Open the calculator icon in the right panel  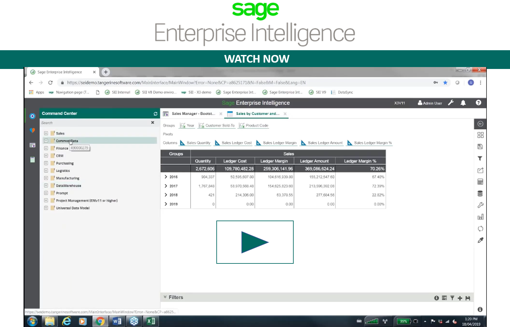[x=480, y=181]
